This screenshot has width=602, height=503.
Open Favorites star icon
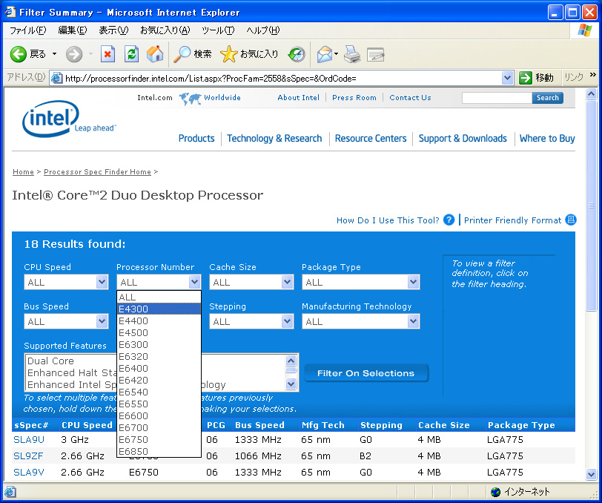(x=229, y=54)
